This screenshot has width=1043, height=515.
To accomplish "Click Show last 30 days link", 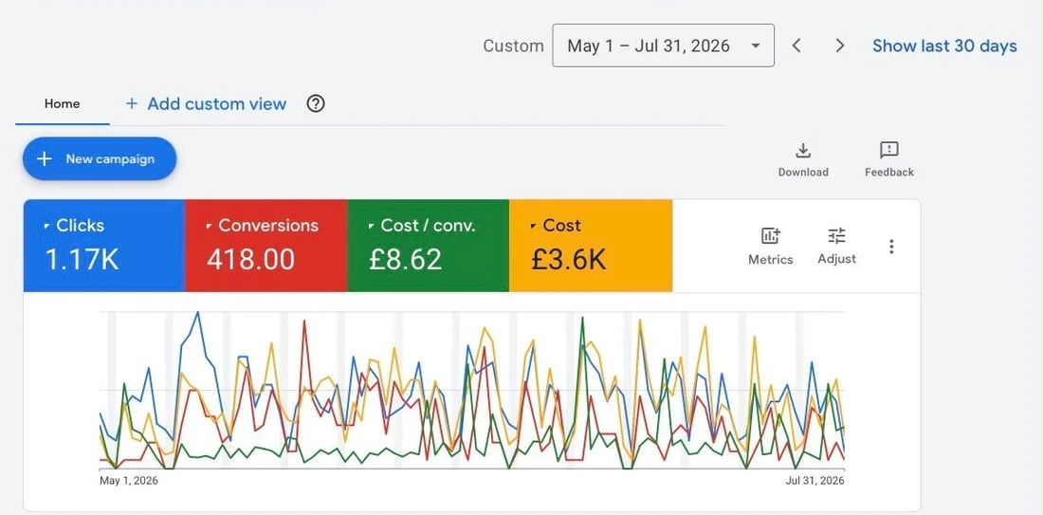I will click(x=944, y=46).
